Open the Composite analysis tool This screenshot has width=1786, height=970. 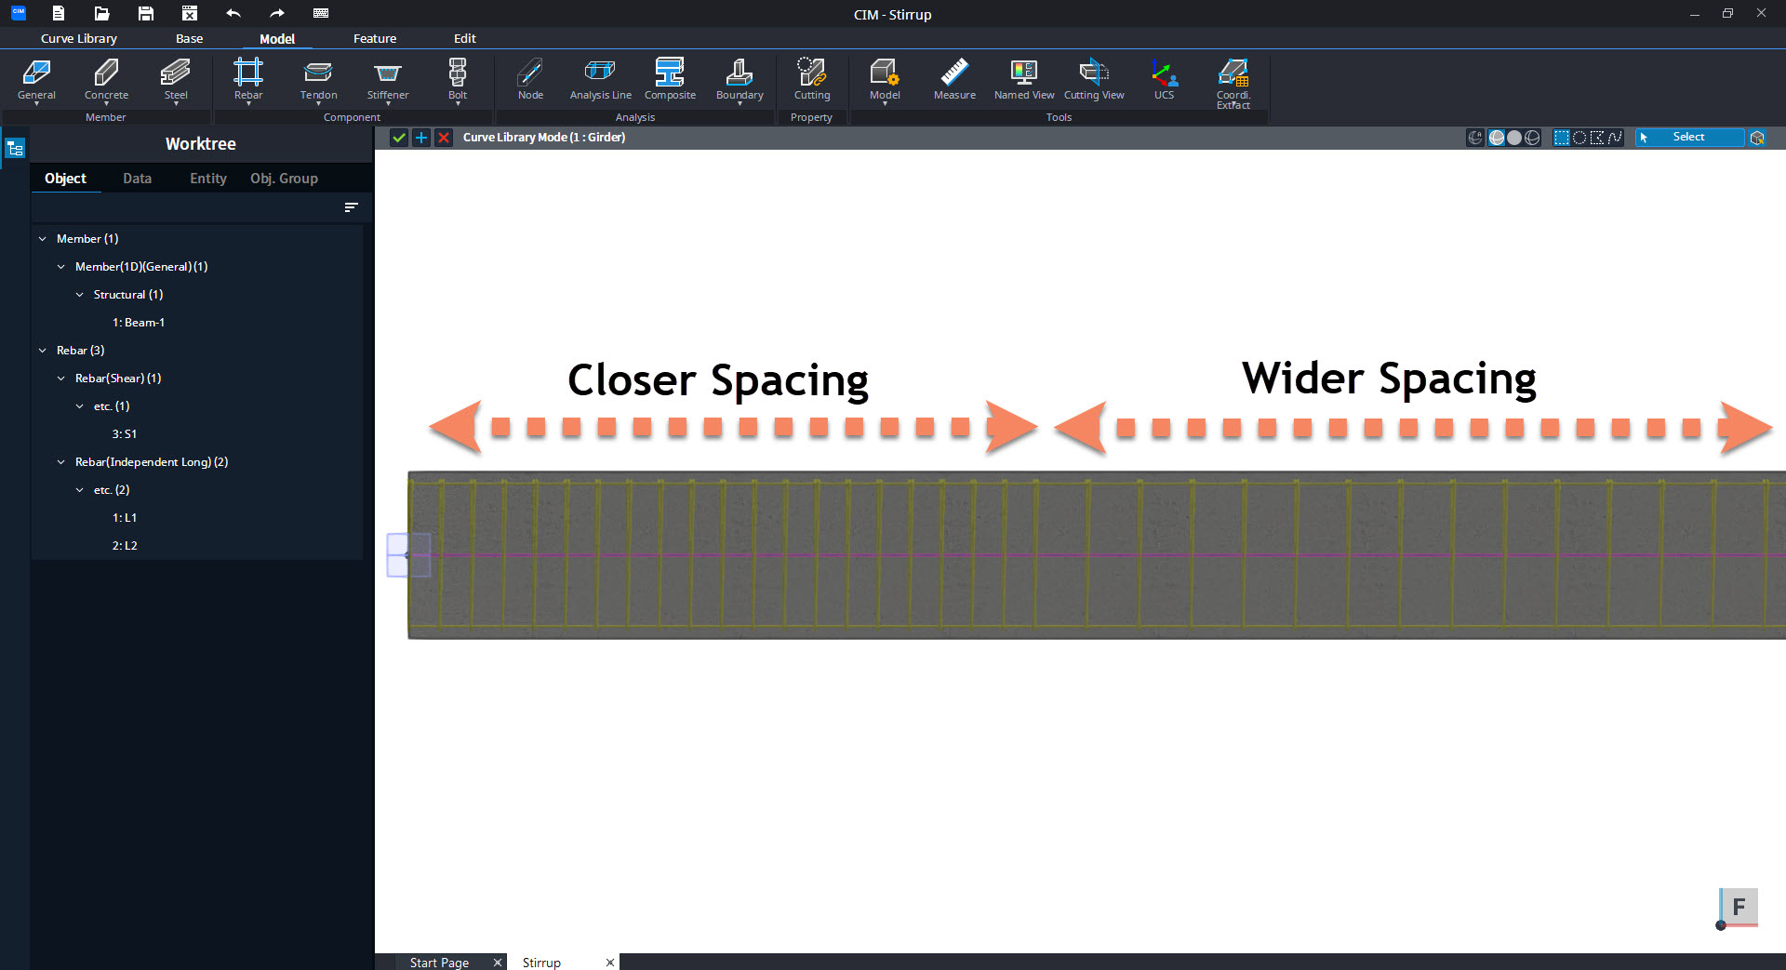(x=670, y=80)
